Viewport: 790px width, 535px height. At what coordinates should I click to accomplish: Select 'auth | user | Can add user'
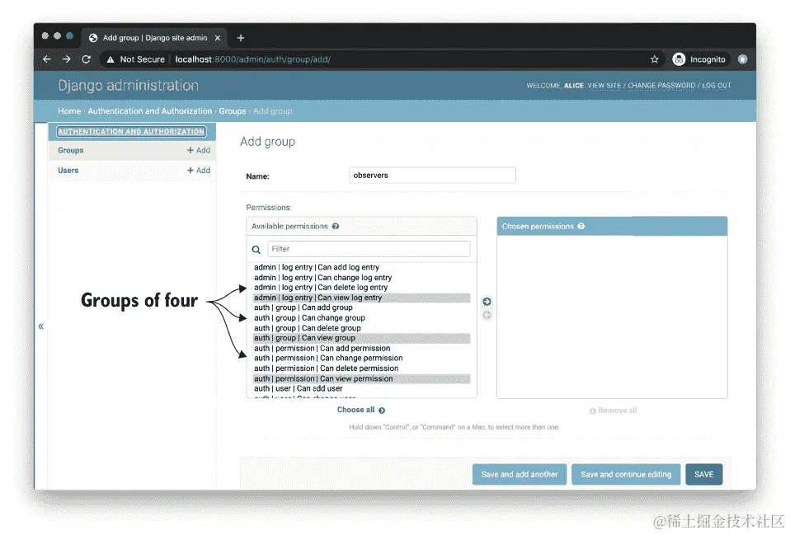click(x=361, y=389)
